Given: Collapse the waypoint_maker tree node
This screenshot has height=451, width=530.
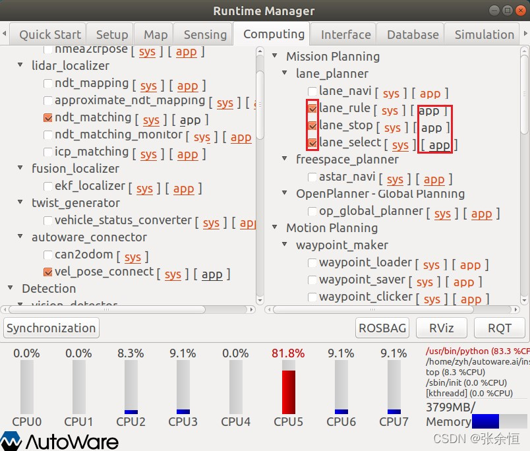Looking at the screenshot, I should pos(285,244).
